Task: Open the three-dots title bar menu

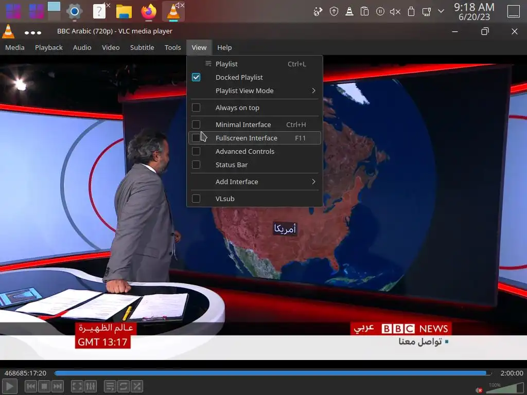Action: click(x=33, y=32)
